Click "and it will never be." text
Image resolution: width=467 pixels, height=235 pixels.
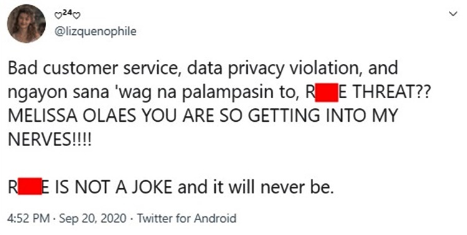[255, 187]
